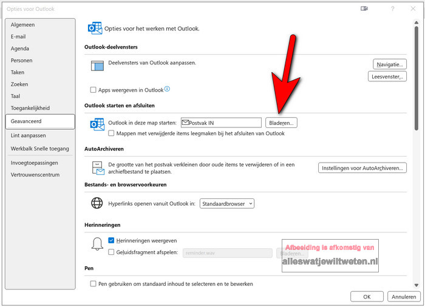425x307 pixels.
Task: Switch to Toegankelijkheid options
Action: (x=40, y=108)
